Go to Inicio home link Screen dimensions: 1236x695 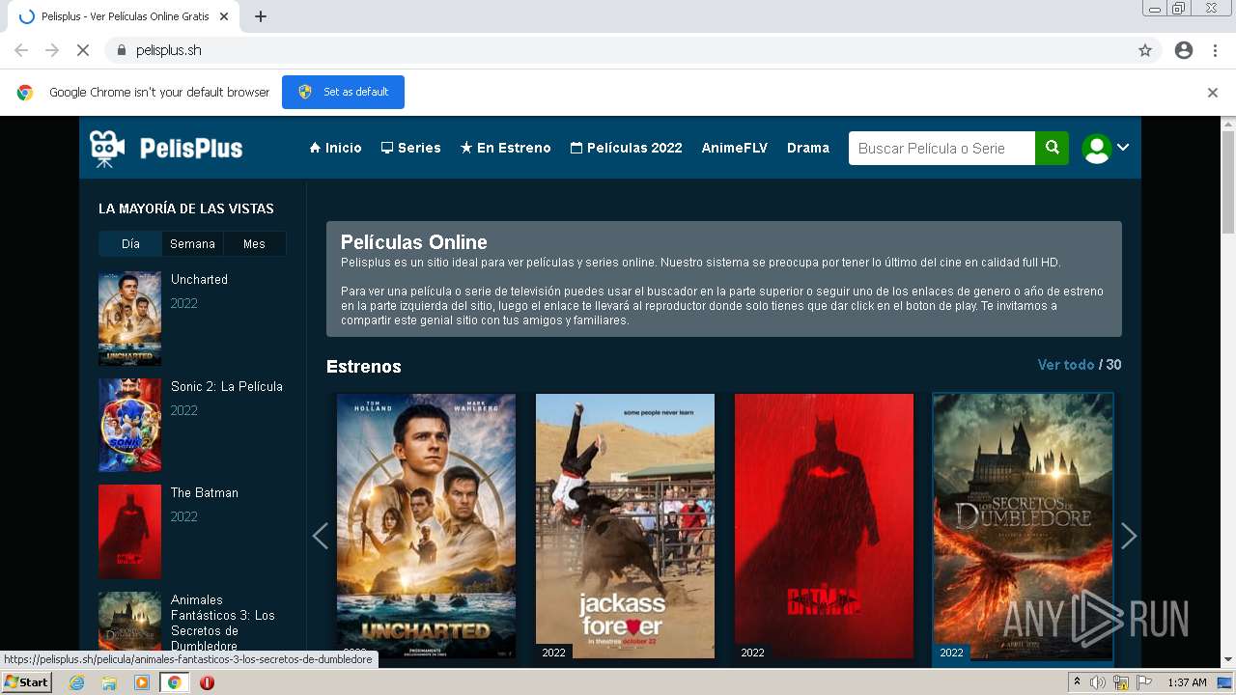click(335, 148)
